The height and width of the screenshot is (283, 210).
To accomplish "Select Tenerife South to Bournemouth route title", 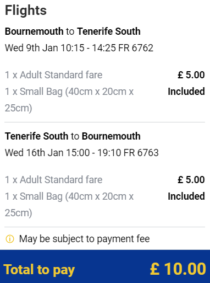I will (x=73, y=136).
